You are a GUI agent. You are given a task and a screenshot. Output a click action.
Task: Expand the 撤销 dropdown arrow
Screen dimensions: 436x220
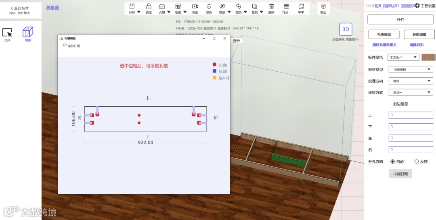tap(245, 12)
